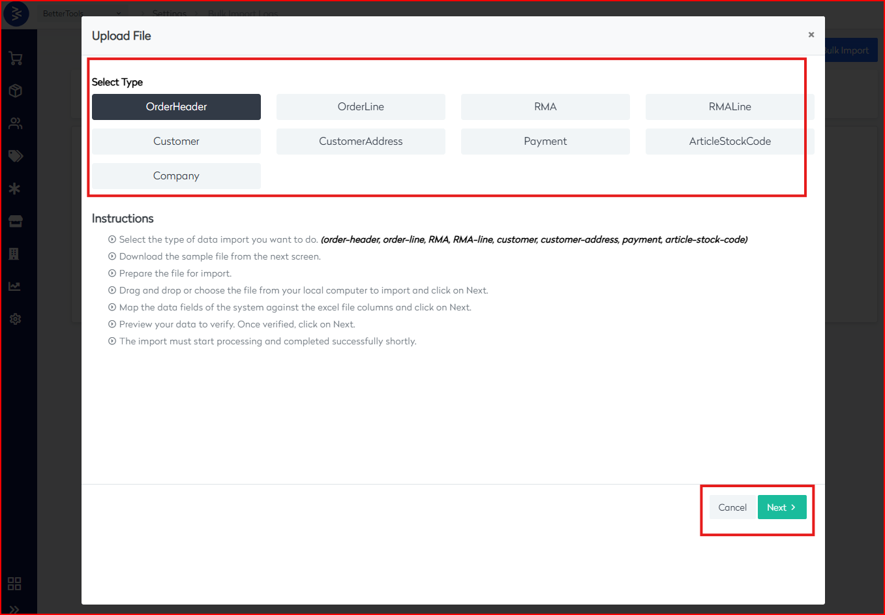
Task: Click the Next button
Action: (x=781, y=507)
